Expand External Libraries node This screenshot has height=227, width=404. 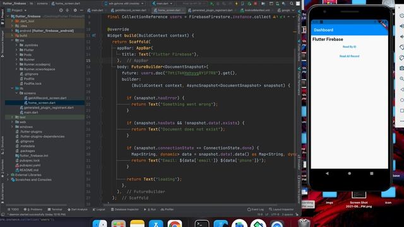8,175
